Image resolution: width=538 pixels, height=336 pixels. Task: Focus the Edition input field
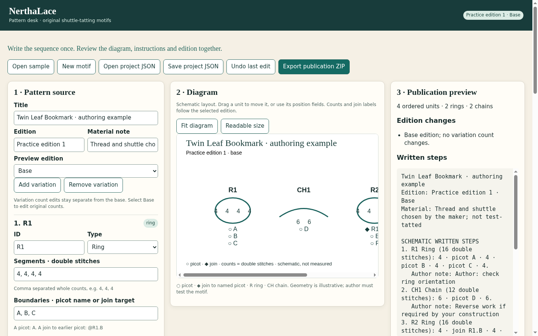tap(49, 145)
